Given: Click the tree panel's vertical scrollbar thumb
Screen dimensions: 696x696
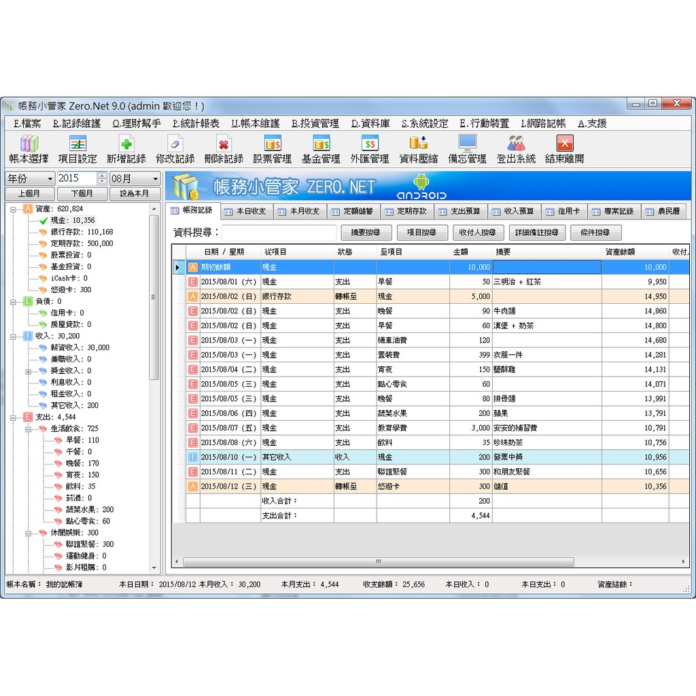Looking at the screenshot, I should pyautogui.click(x=154, y=298).
